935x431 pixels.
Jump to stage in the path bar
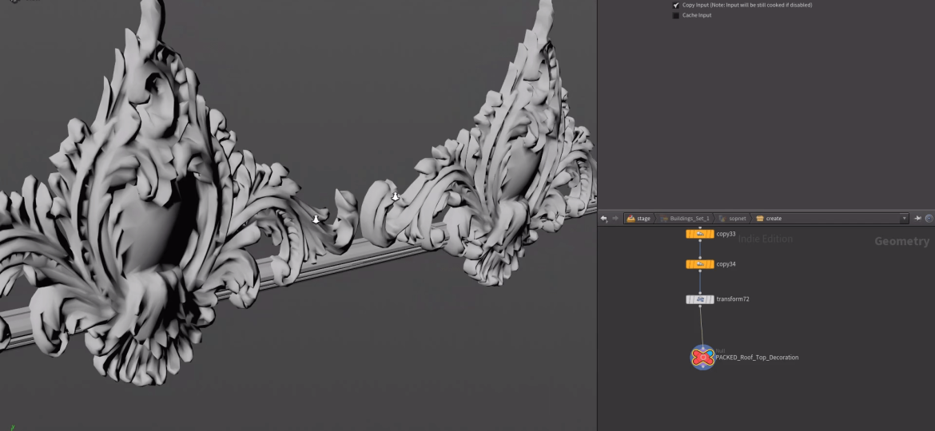click(x=639, y=219)
